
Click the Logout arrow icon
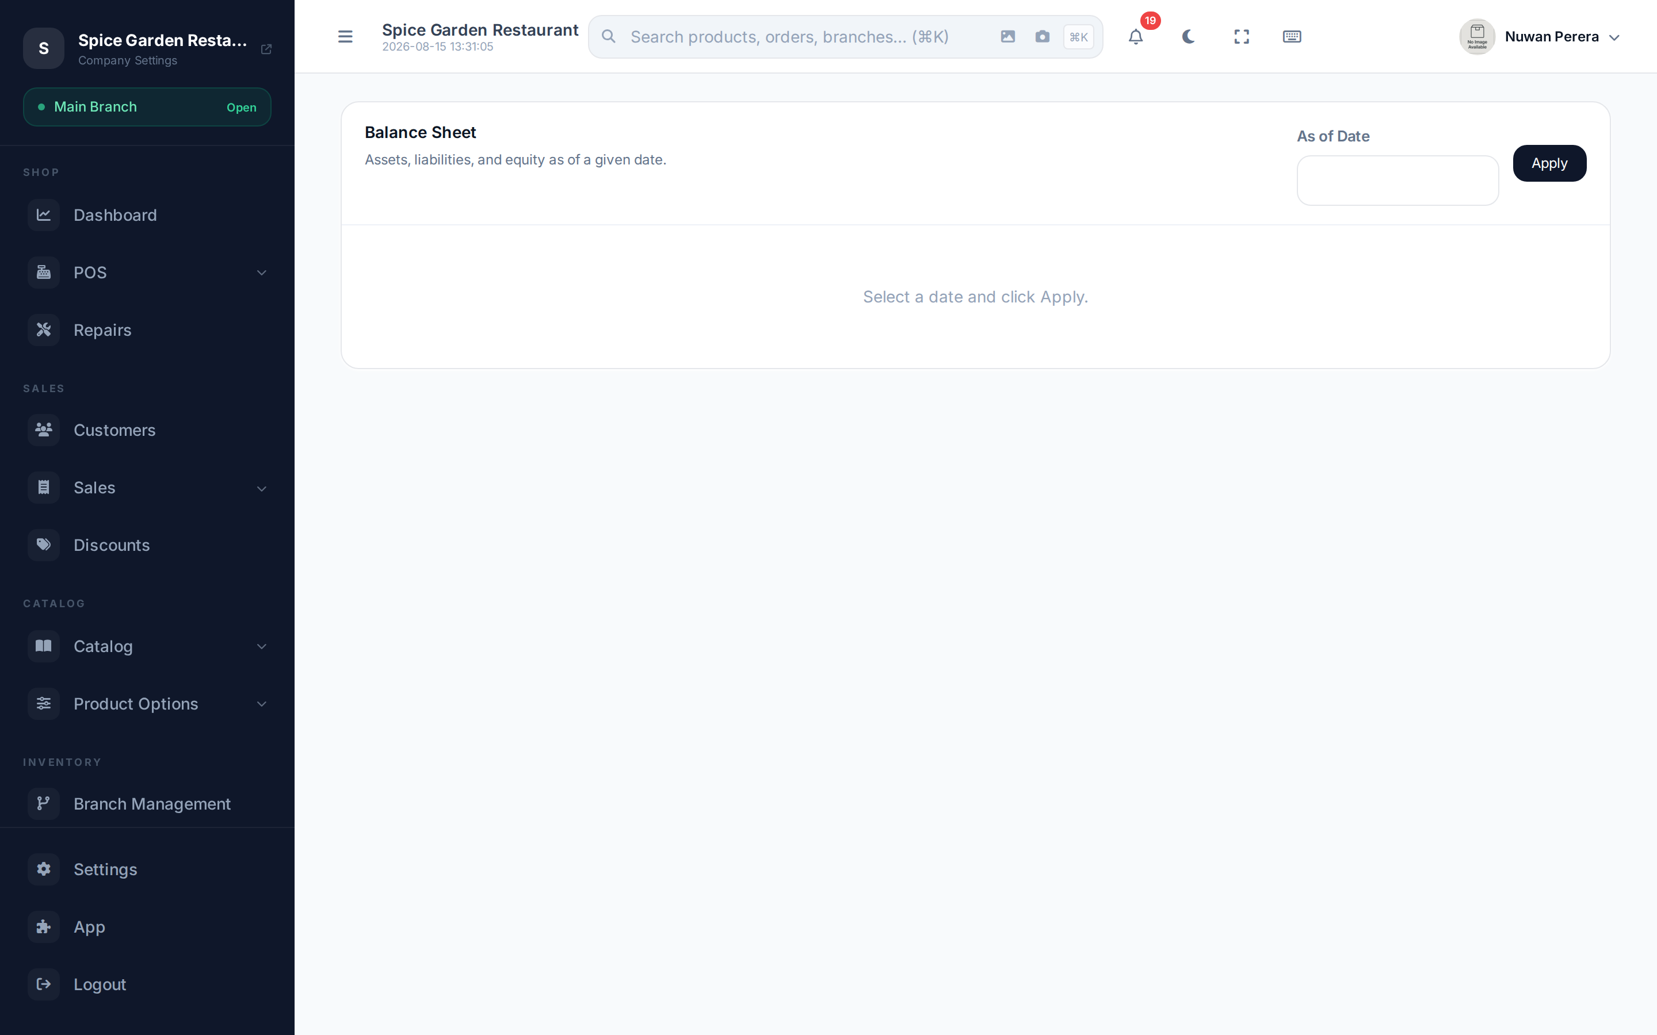44,984
